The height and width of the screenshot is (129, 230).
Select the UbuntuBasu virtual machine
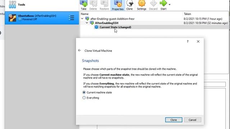[42, 18]
